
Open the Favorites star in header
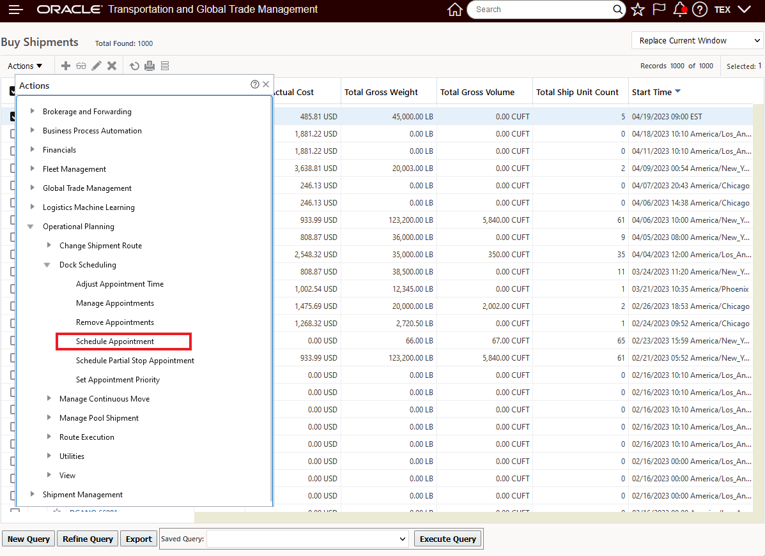point(638,10)
